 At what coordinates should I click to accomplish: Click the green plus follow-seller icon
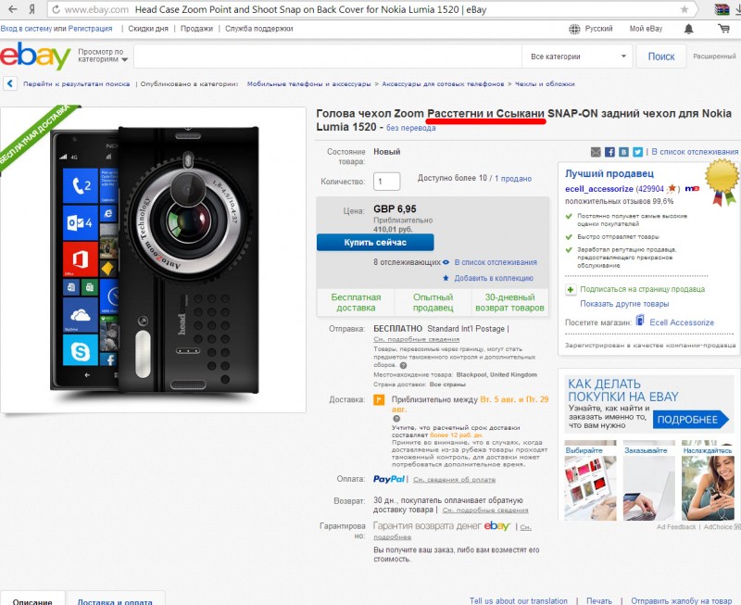pos(571,289)
